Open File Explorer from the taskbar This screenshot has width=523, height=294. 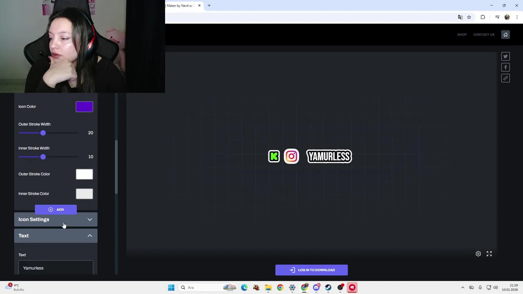tap(268, 287)
